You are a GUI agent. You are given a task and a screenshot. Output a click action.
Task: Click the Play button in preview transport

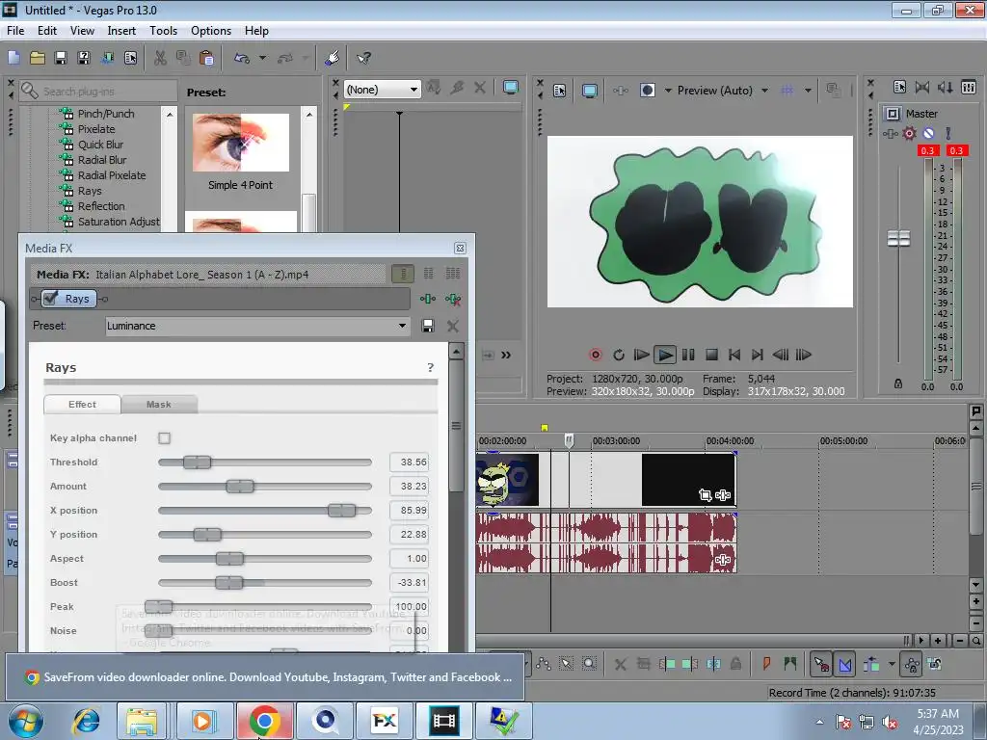point(665,355)
